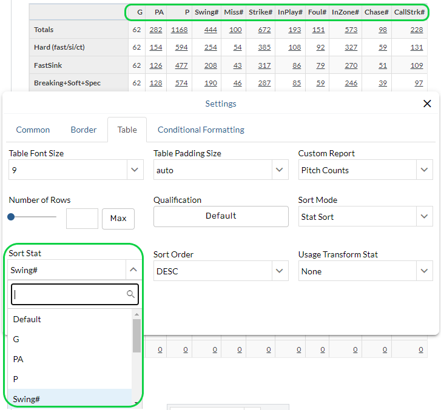Click the Max rows button

pos(118,219)
